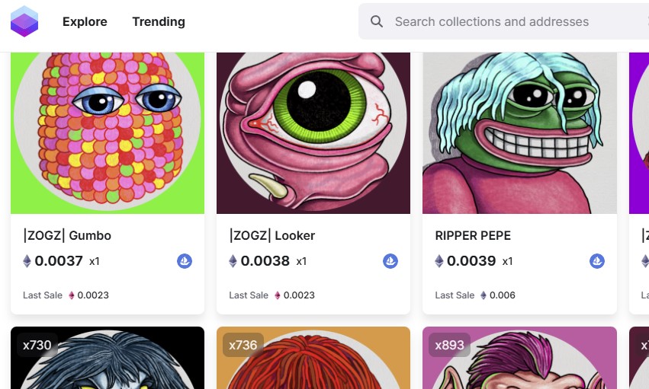This screenshot has height=389, width=649.
Task: Open the x730 dark-haired character card
Action: [x=108, y=358]
